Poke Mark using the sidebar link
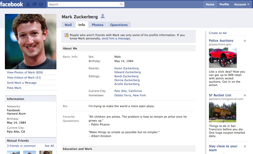The width and height of the screenshot is (253, 154). pos(13,88)
